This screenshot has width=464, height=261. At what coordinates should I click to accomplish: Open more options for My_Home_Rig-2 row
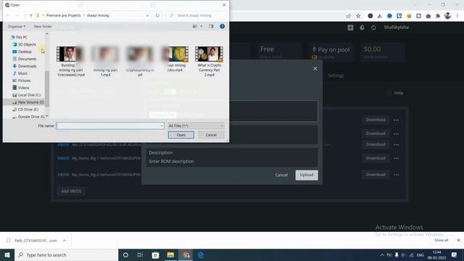click(x=397, y=175)
